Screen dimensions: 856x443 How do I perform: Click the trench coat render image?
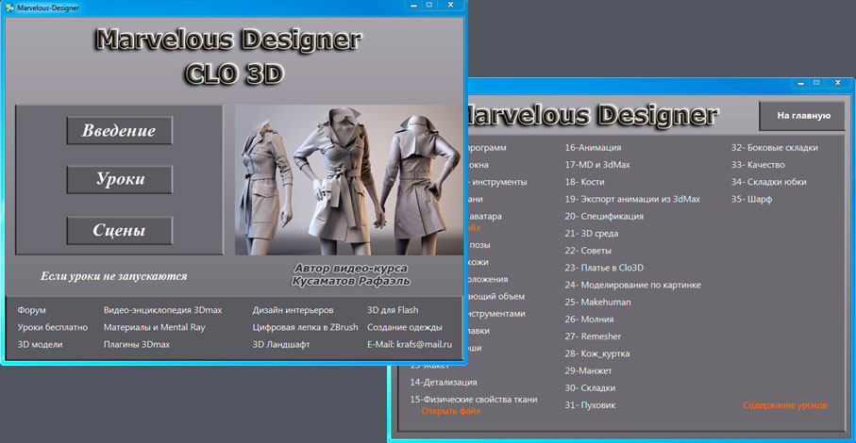349,180
